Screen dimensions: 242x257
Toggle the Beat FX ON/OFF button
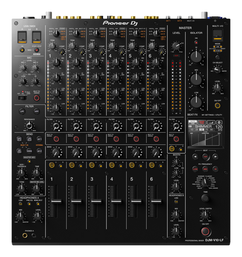205,231
